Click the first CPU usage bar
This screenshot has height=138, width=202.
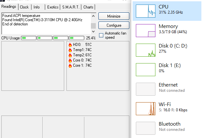point(29,38)
